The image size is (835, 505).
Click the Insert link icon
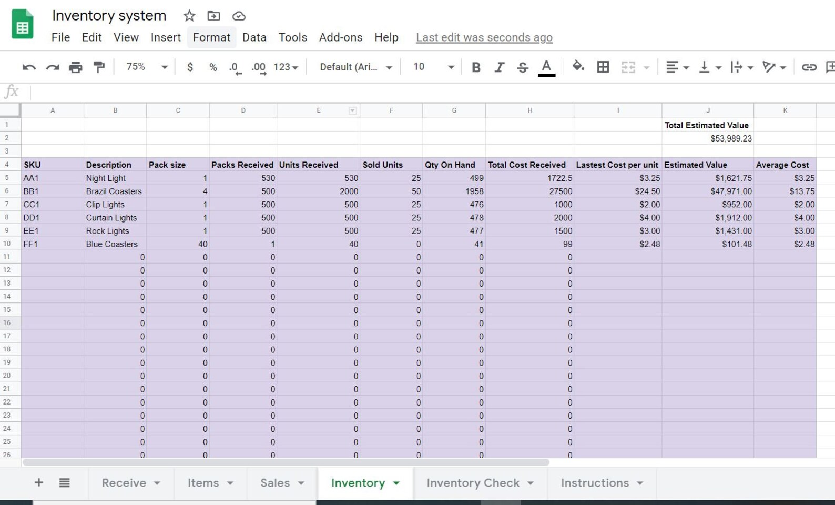click(809, 67)
